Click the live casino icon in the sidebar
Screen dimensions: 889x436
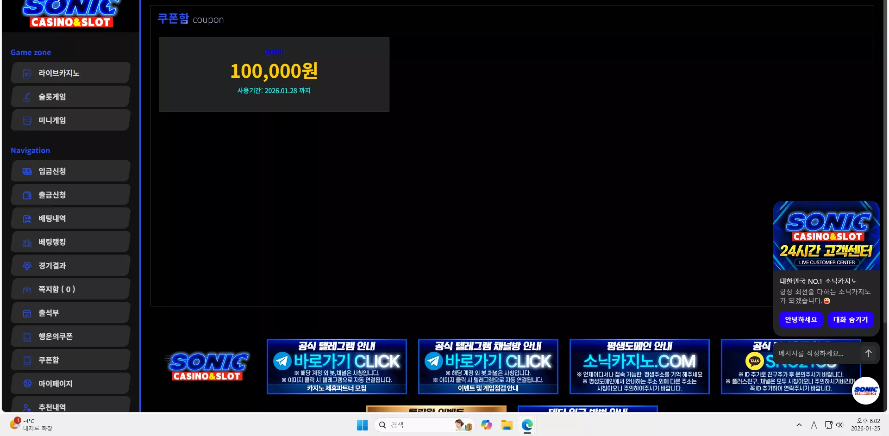[27, 74]
